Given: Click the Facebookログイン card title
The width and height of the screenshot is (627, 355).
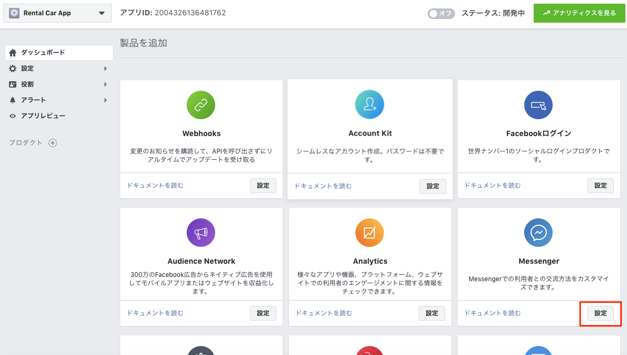Looking at the screenshot, I should [538, 133].
